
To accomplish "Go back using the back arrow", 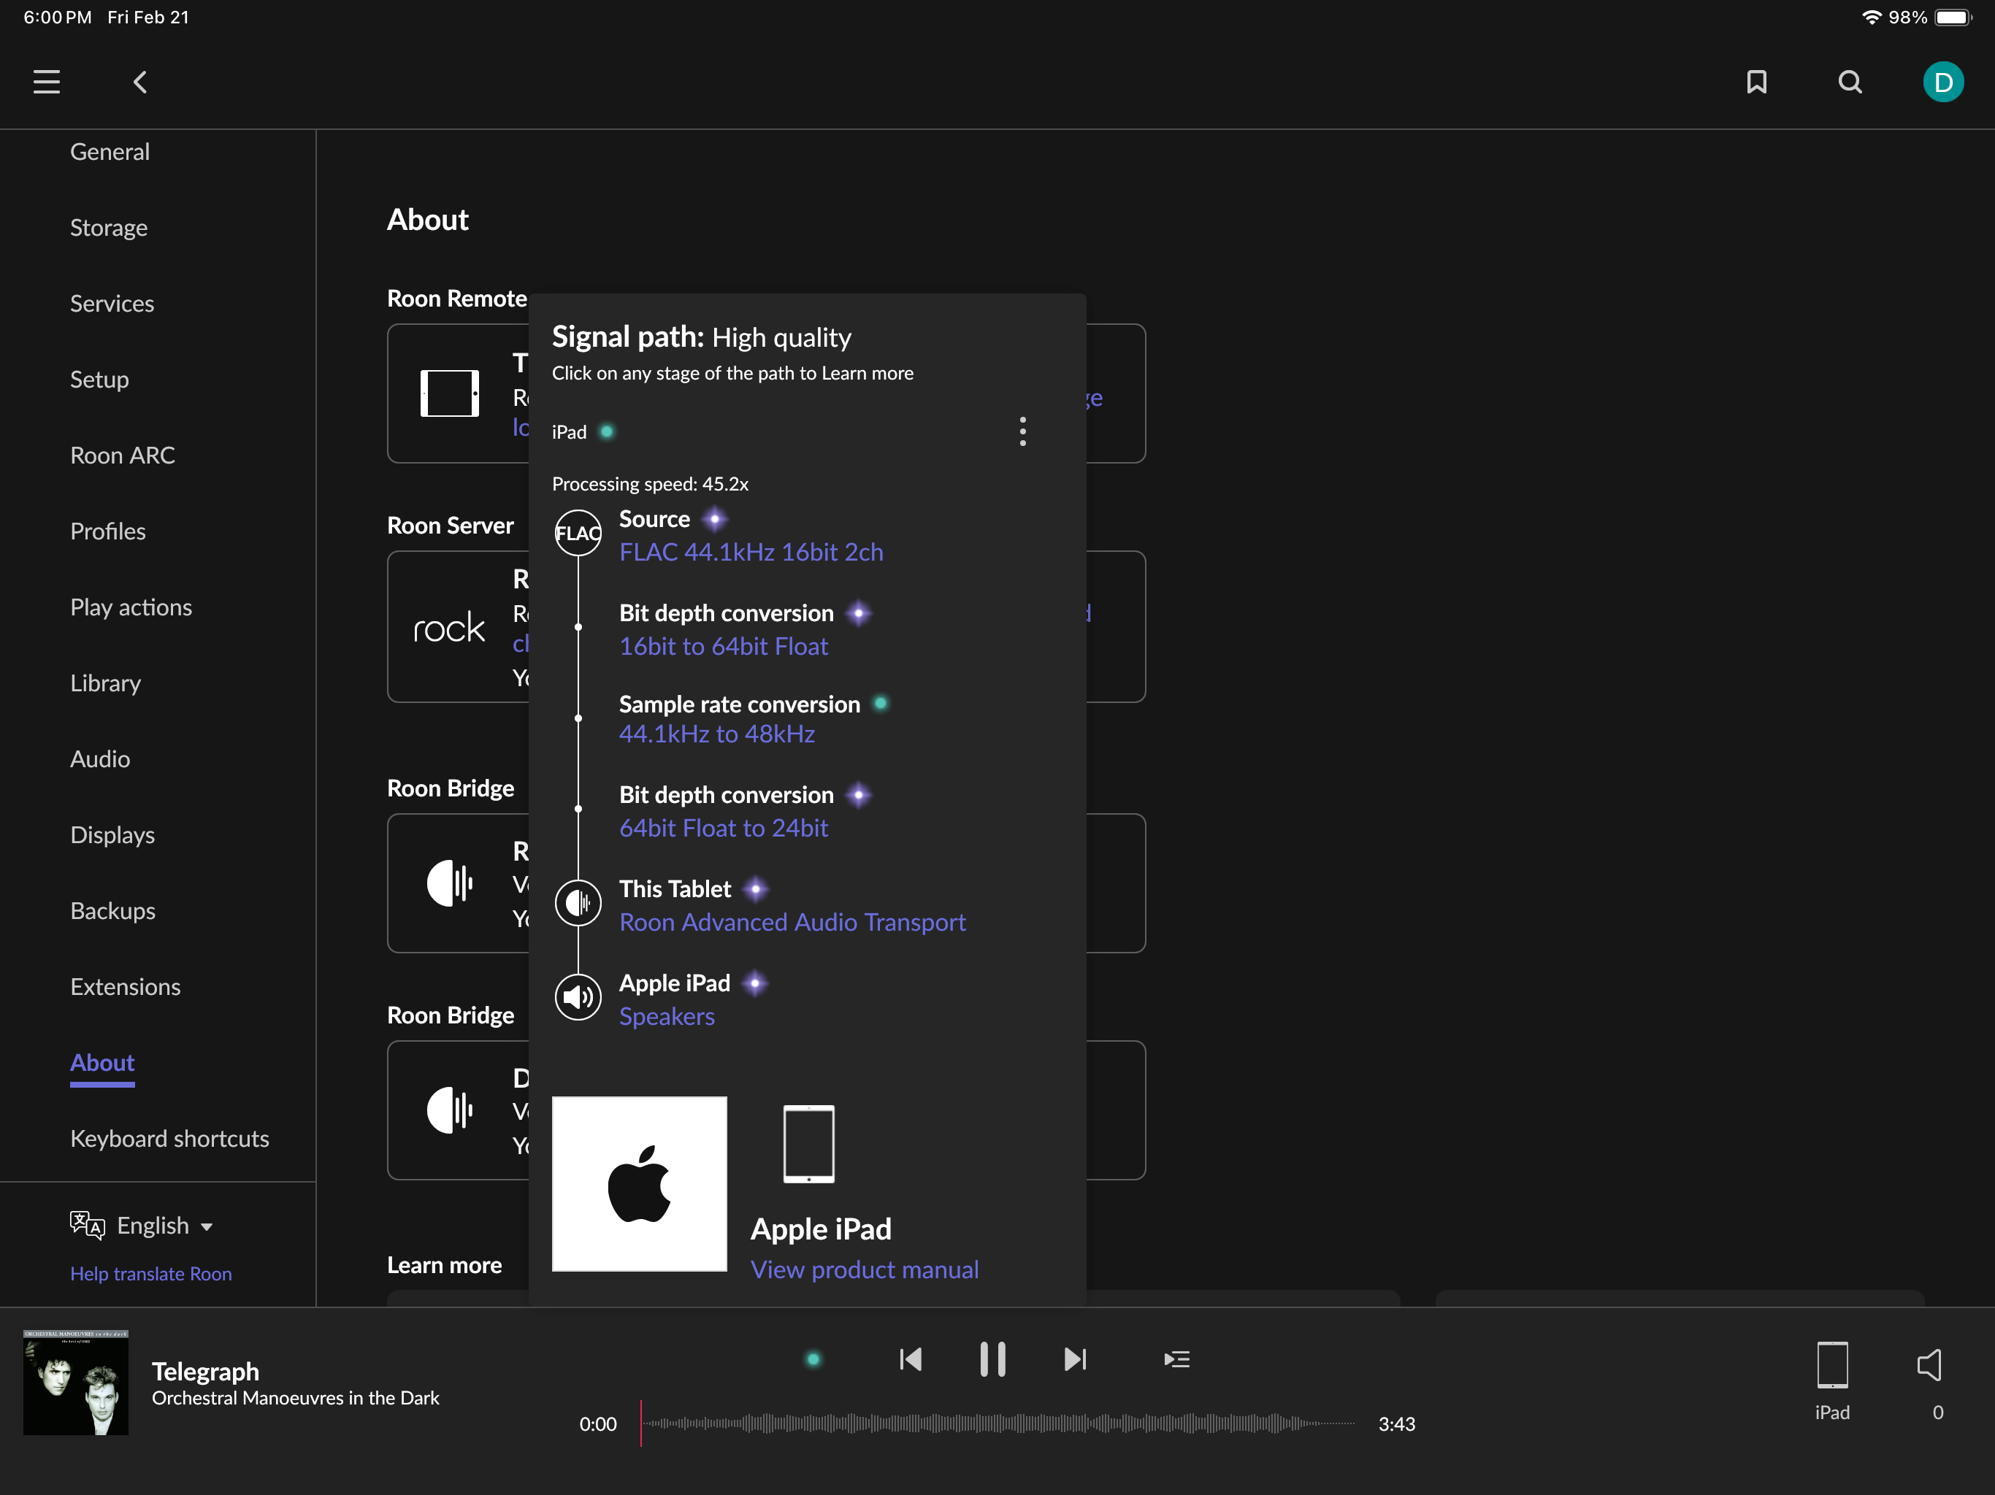I will (139, 82).
